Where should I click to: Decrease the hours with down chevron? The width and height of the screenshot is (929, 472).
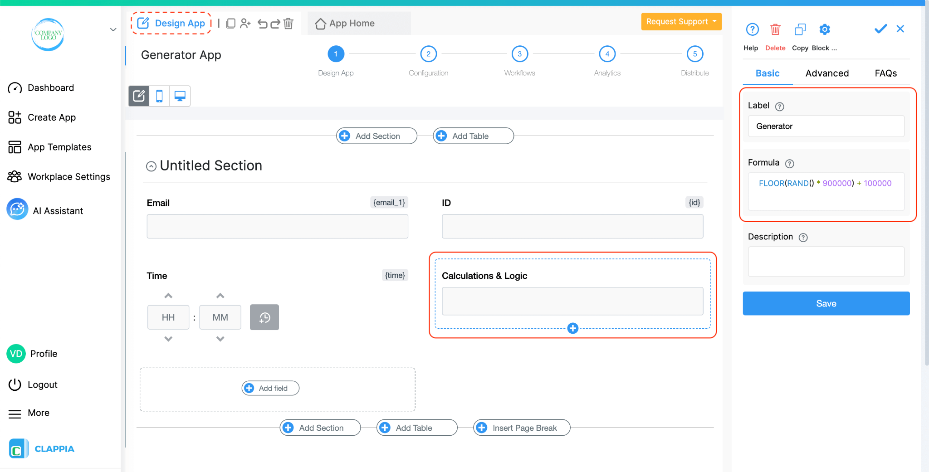click(x=168, y=339)
